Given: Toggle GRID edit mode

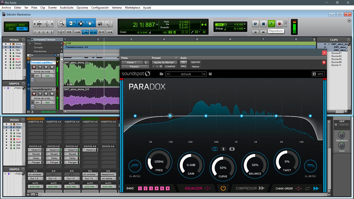Looking at the screenshot, I should pyautogui.click(x=22, y=29).
